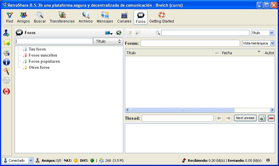Click the Enviando transfer rate status
279x166 pixels.
coord(245,161)
